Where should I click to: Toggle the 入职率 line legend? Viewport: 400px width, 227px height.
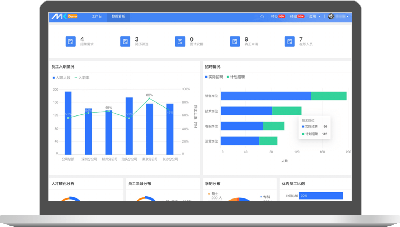[82, 78]
